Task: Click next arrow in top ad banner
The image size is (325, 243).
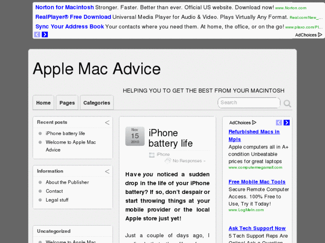Action: coord(45,34)
